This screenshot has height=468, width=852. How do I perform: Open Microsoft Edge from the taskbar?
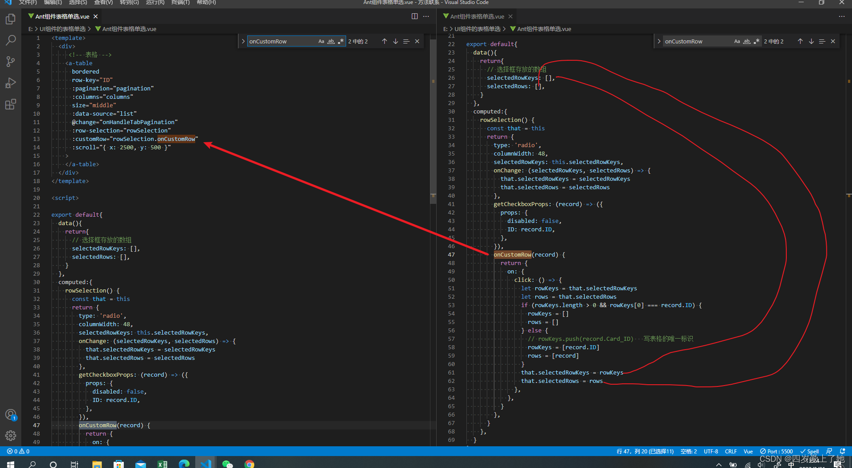pos(184,464)
